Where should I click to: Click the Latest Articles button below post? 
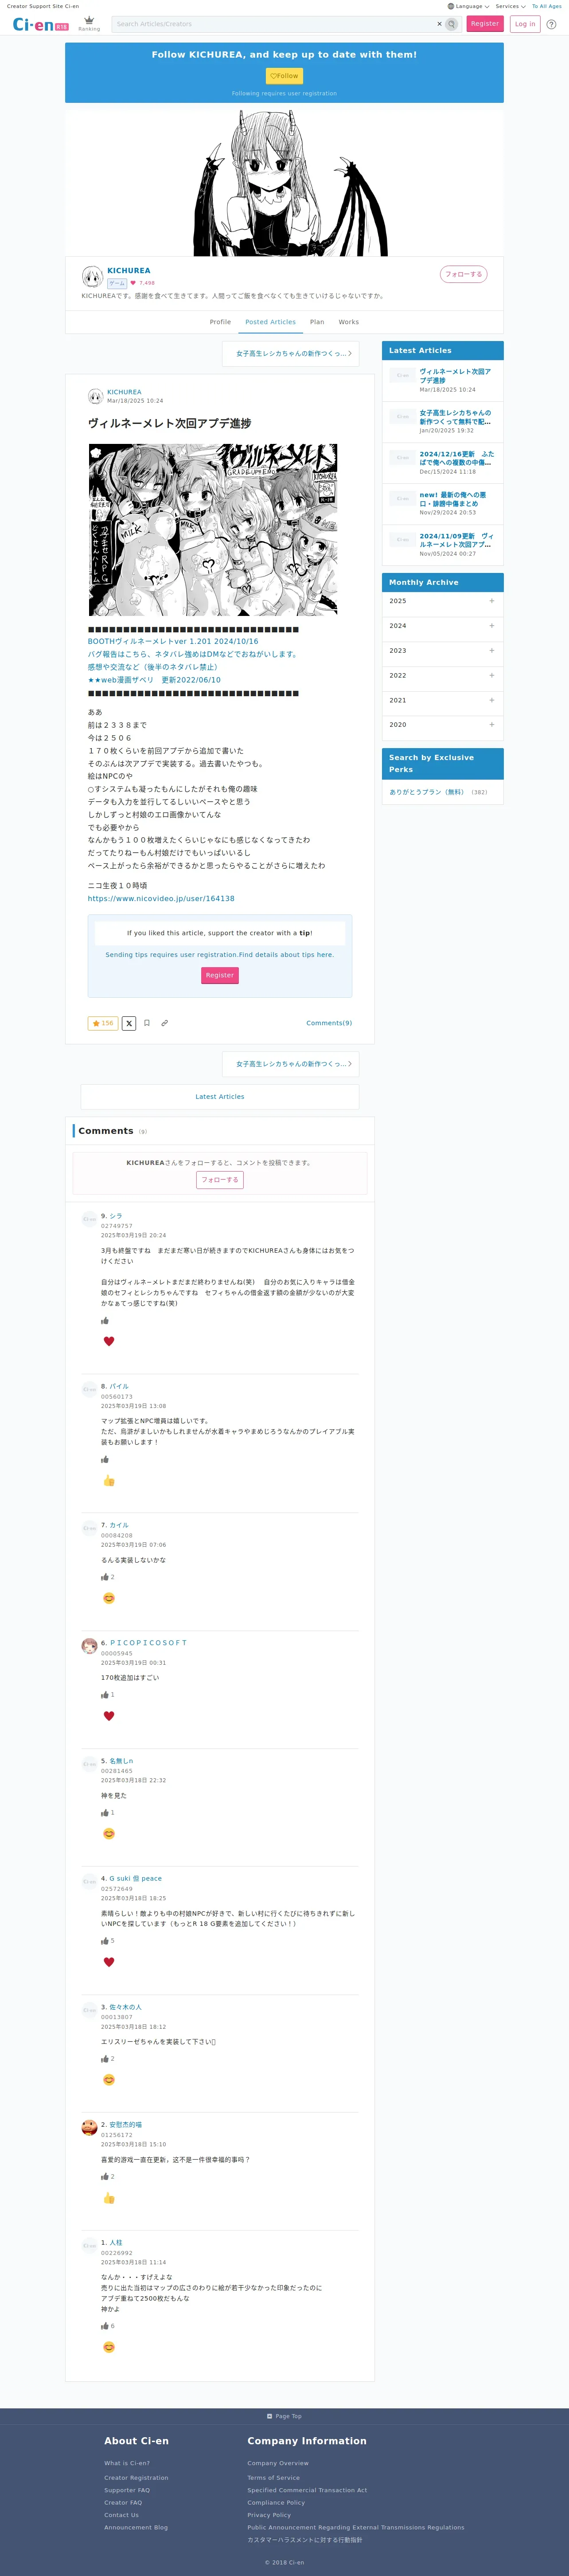[x=220, y=1097]
